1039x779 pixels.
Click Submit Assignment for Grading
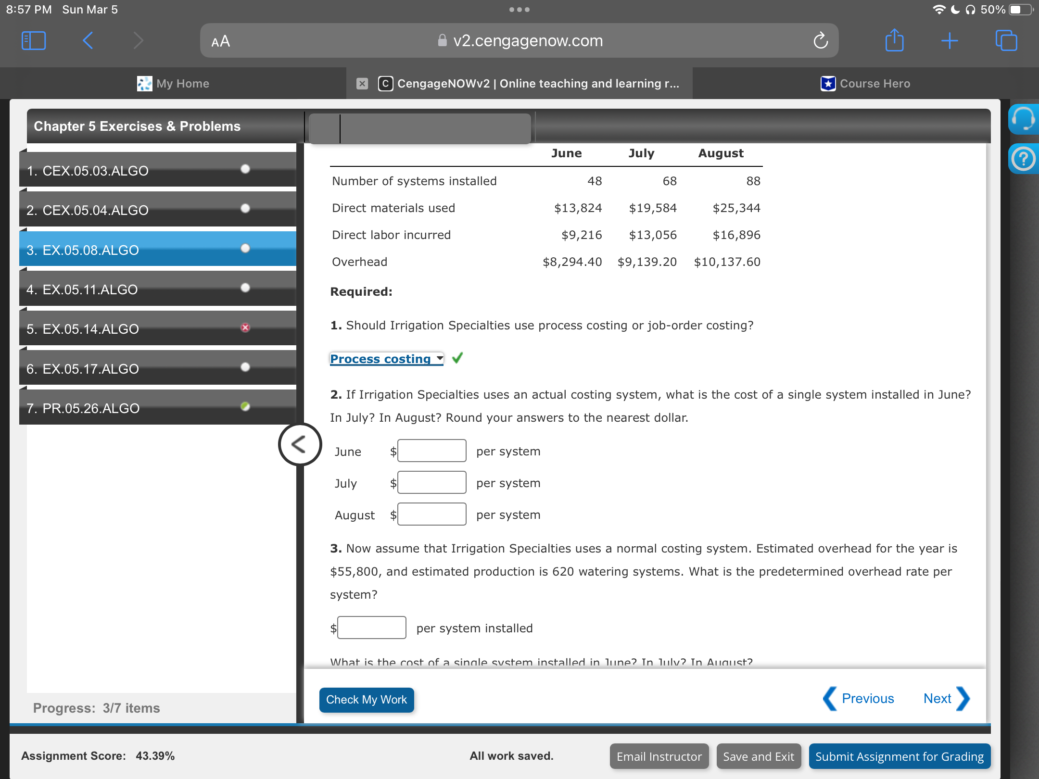(x=899, y=756)
